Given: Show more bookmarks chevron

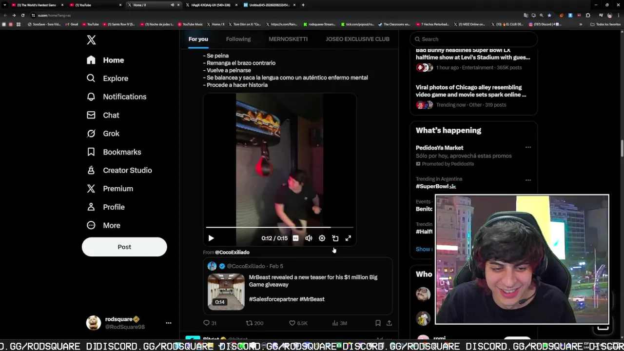Looking at the screenshot, I should tap(581, 24).
